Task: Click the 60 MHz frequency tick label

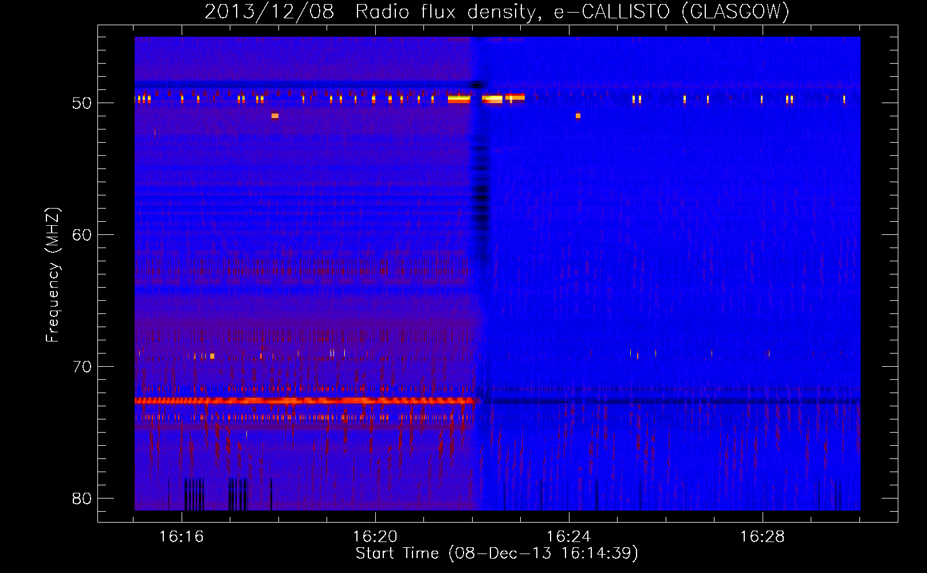Action: [x=82, y=235]
